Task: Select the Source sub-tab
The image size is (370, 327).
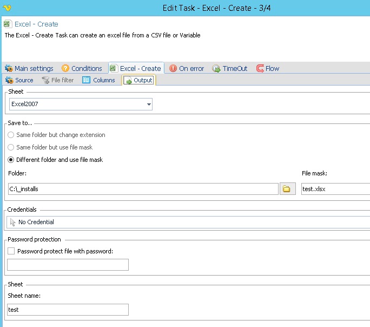Action: (x=19, y=80)
